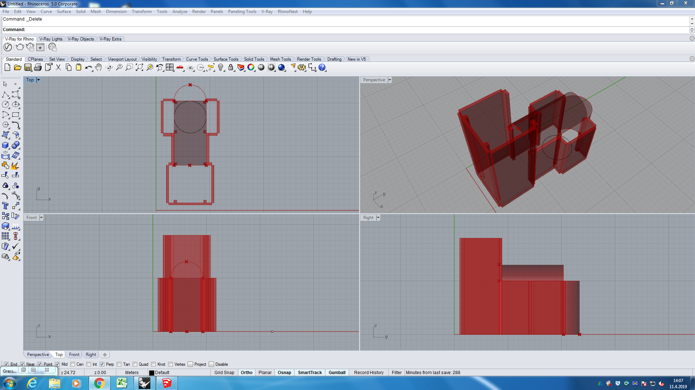Viewport: 695px width, 390px height.
Task: Toggle the End osnap checkbox
Action: click(x=6, y=364)
